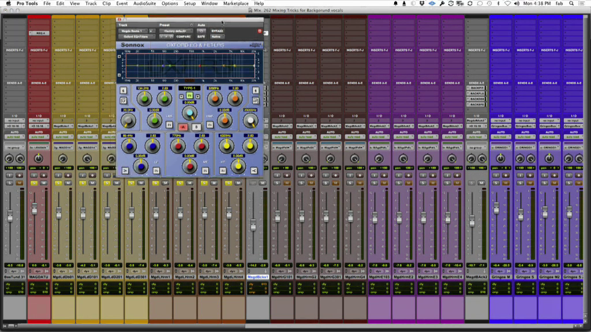Click the plus button beside TYPE-1 IN

click(x=197, y=96)
